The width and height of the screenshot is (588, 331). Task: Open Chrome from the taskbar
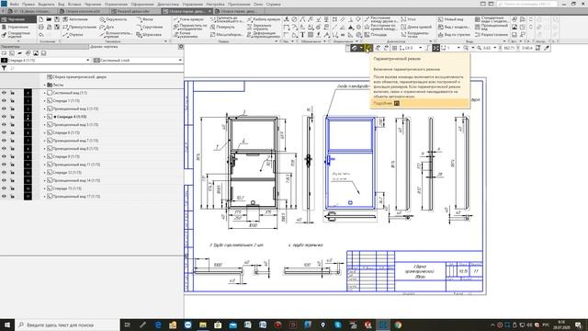[x=398, y=325]
